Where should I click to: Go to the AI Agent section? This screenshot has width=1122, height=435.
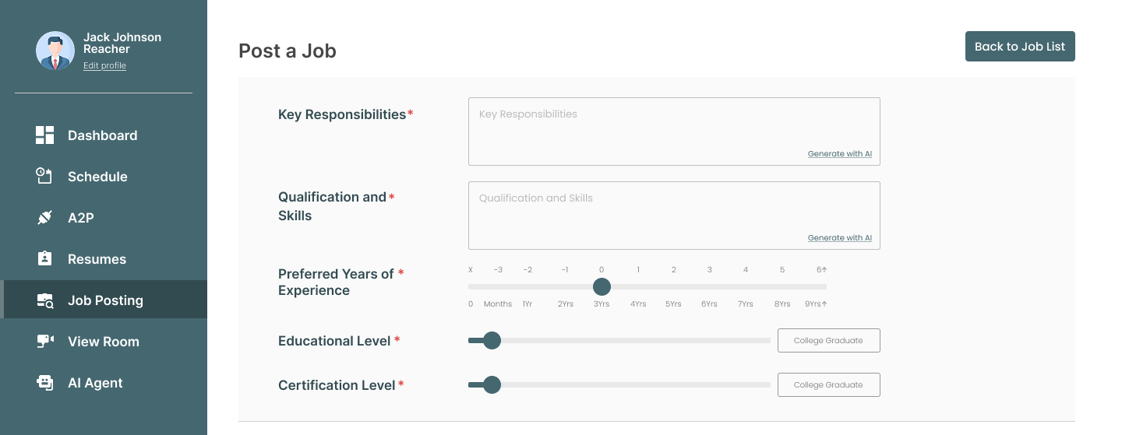[x=95, y=383]
